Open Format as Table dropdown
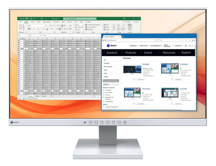 click(x=91, y=27)
